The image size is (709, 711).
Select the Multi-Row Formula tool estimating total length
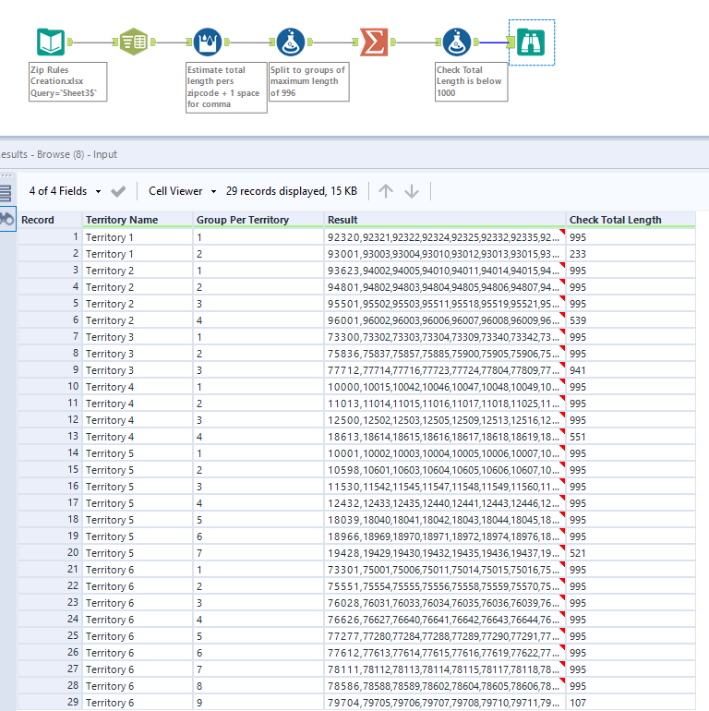(207, 42)
